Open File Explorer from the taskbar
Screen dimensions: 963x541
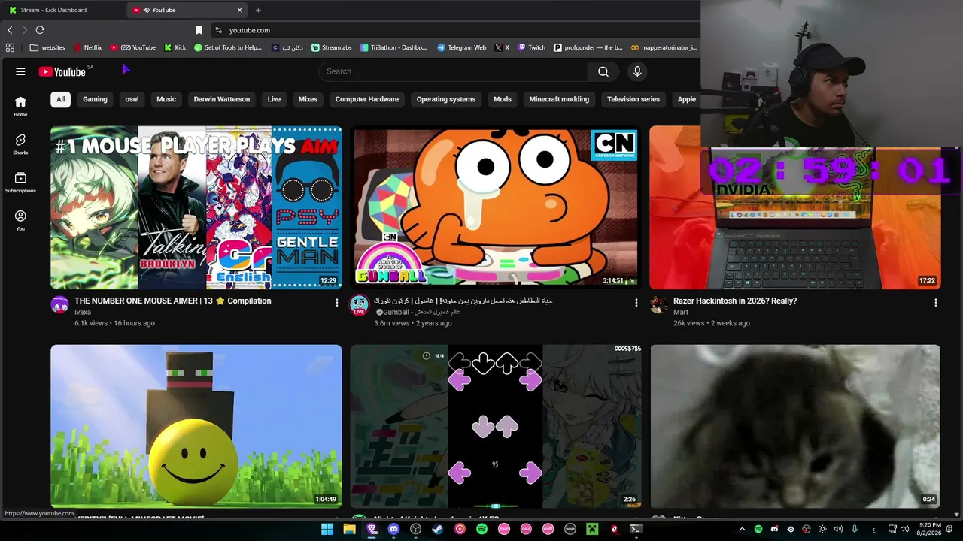pos(349,529)
